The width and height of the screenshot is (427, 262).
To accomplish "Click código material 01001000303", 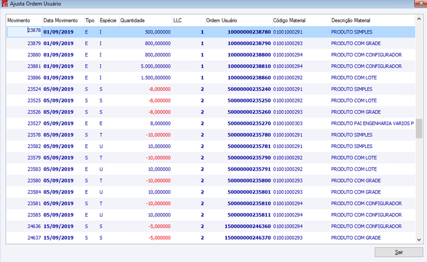I will (288, 123).
